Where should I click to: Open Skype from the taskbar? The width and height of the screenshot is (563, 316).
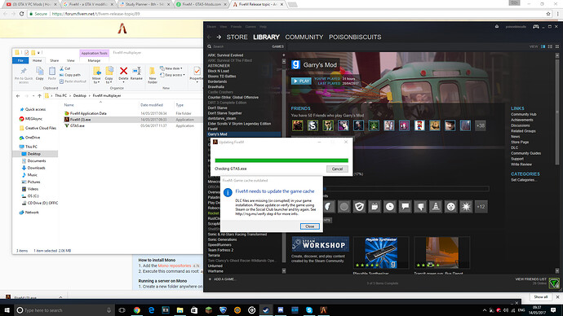(x=309, y=310)
